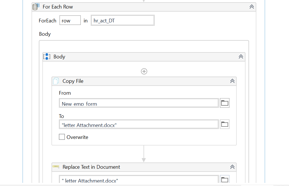Viewport: 289px width, 186px height.
Task: Collapse the For Each Row activity
Action: pyautogui.click(x=251, y=7)
